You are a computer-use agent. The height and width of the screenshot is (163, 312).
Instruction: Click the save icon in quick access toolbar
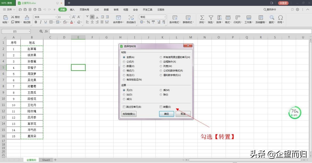click(x=25, y=9)
